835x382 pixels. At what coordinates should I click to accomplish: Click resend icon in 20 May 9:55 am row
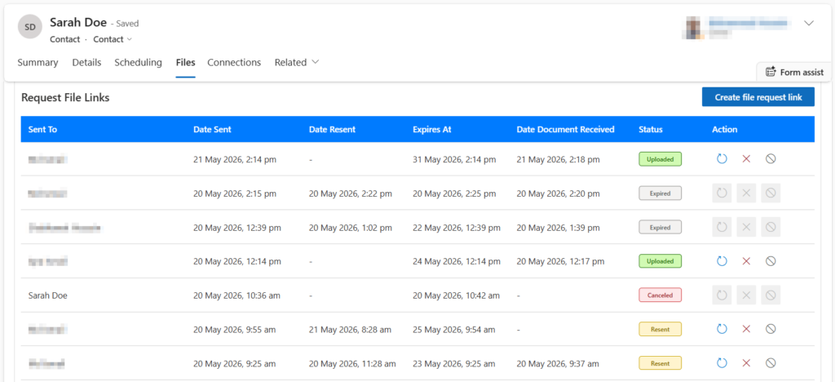(x=722, y=329)
